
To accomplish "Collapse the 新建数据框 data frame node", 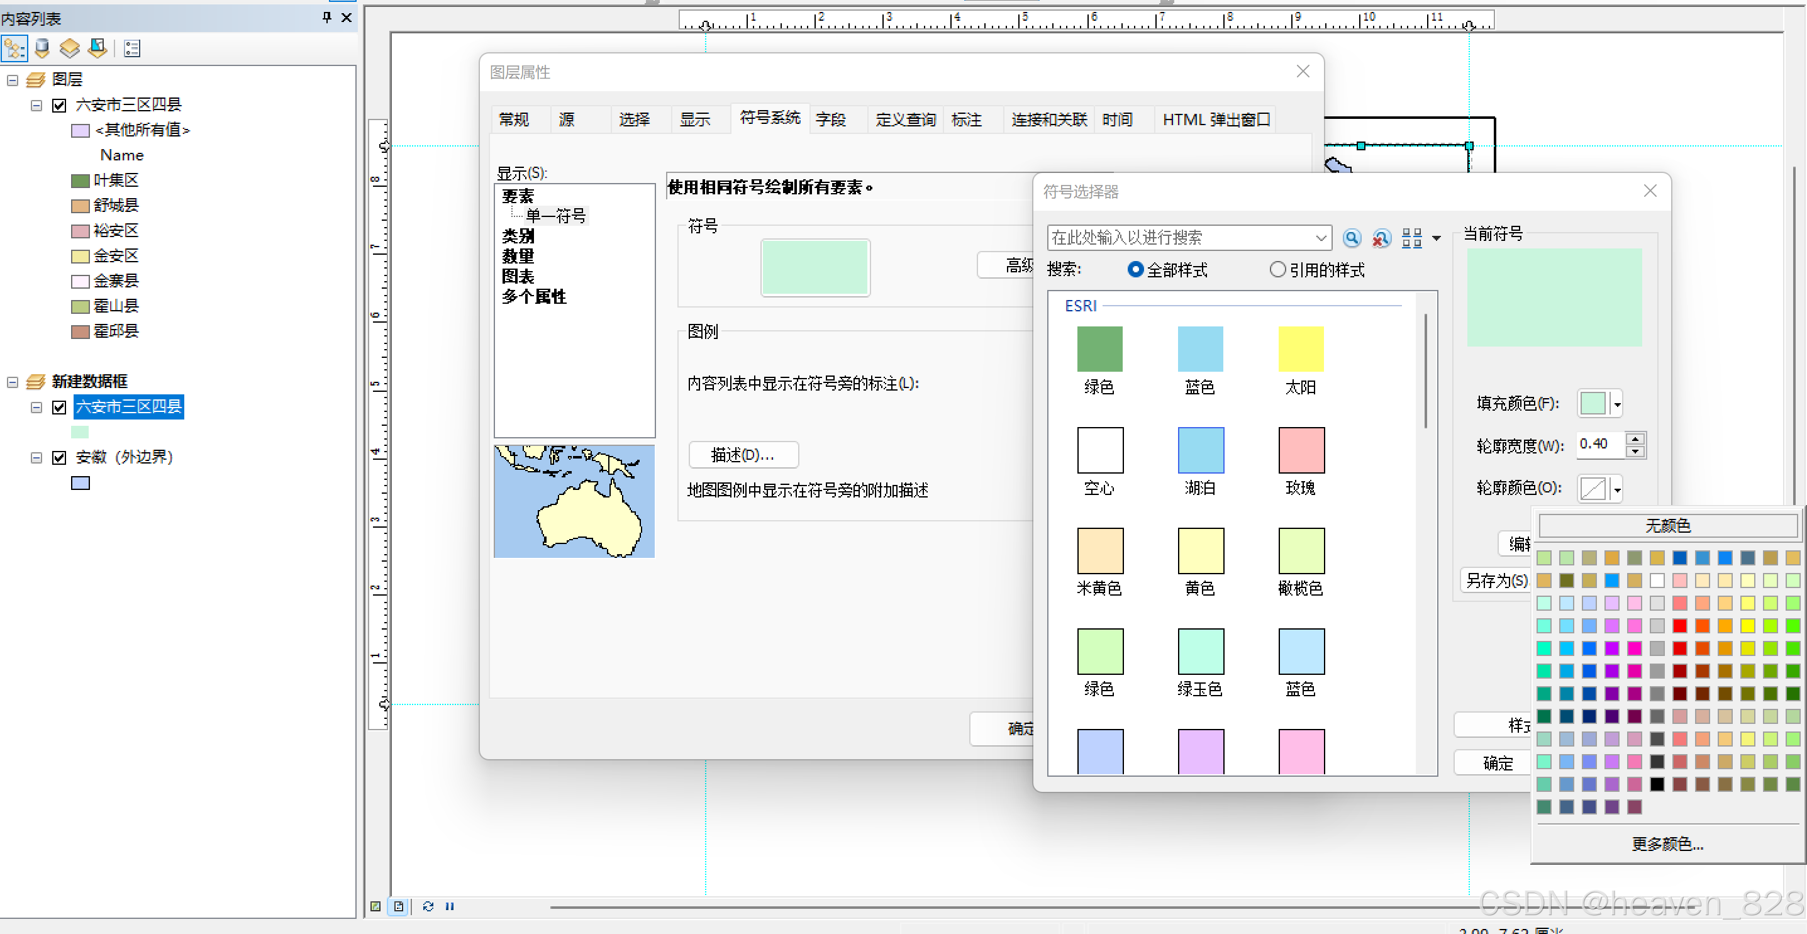I will pos(13,382).
